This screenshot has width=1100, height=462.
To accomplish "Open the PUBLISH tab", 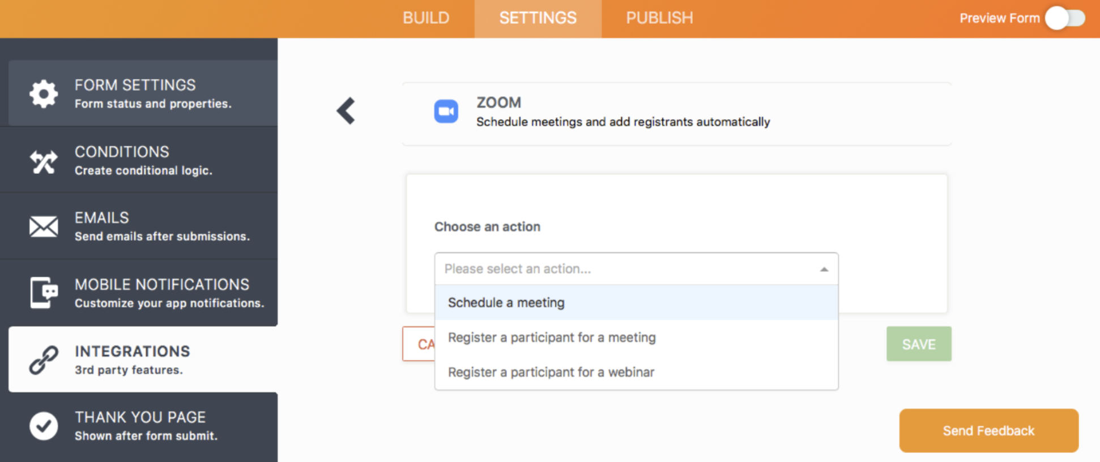I will pyautogui.click(x=659, y=18).
